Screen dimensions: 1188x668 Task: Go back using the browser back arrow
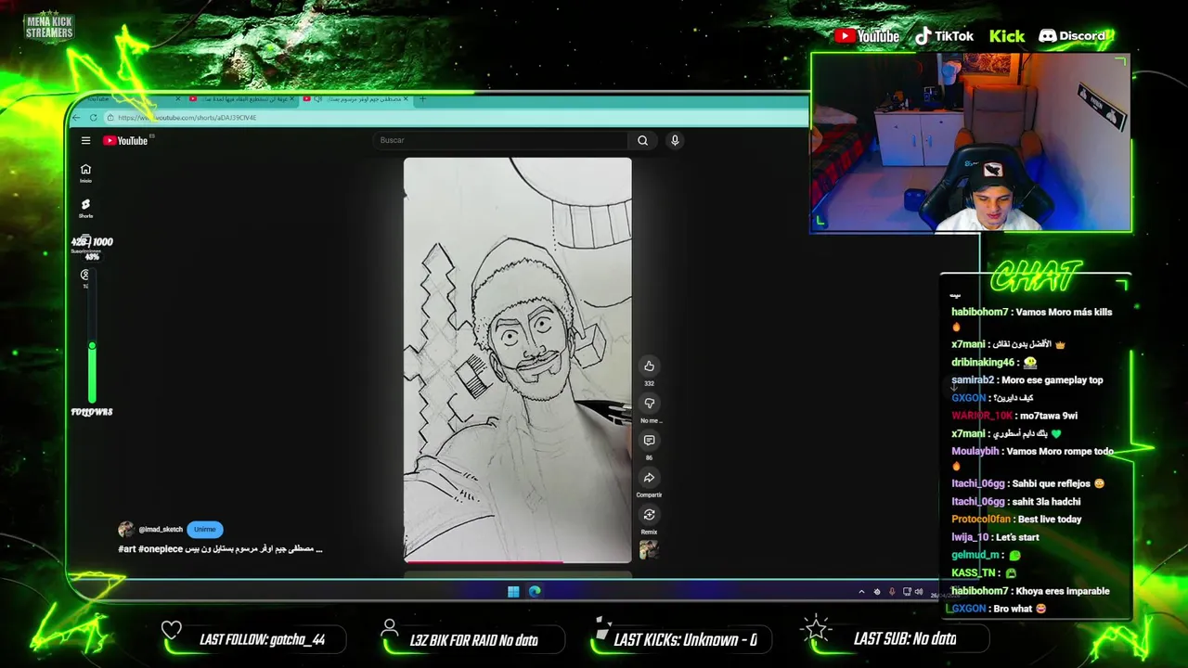(x=76, y=118)
